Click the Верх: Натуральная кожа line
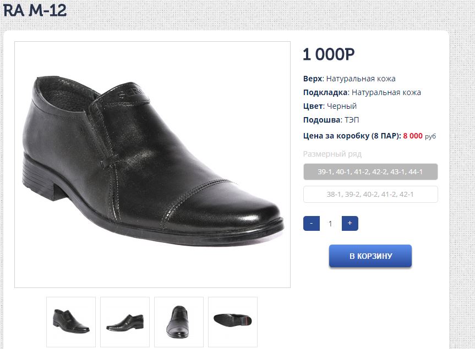 point(349,79)
